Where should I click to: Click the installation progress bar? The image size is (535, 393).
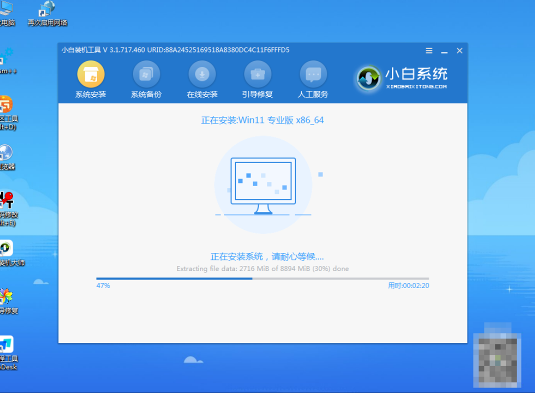click(x=262, y=278)
